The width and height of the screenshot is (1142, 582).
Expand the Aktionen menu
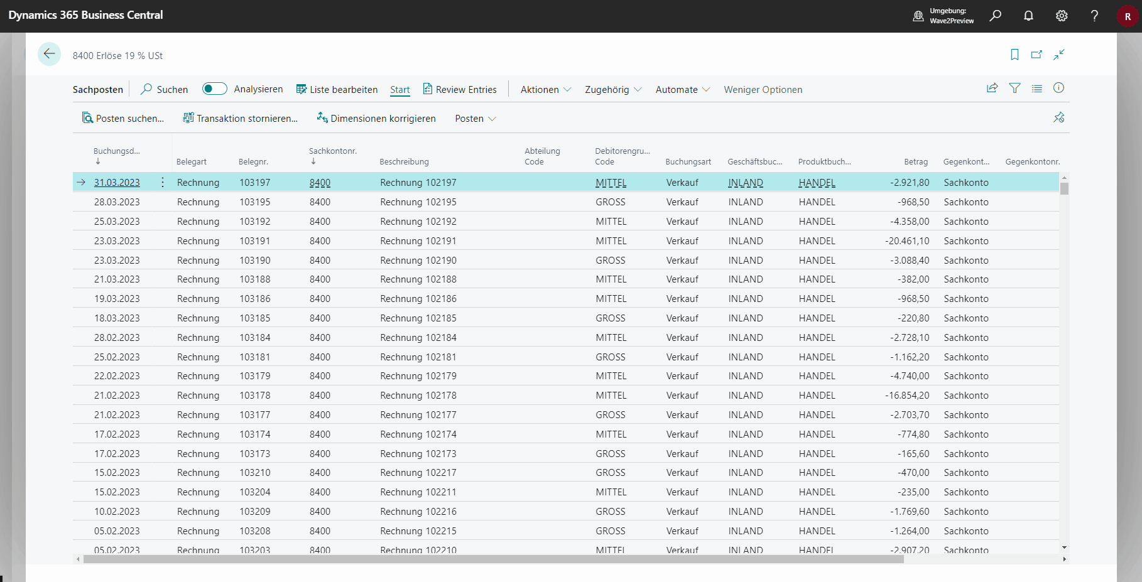(x=546, y=89)
